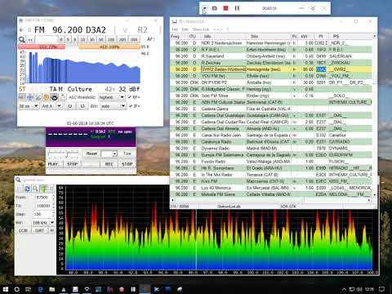Screen dimensions: 392x294
Task: Click the CCIR band button
Action: (23, 230)
